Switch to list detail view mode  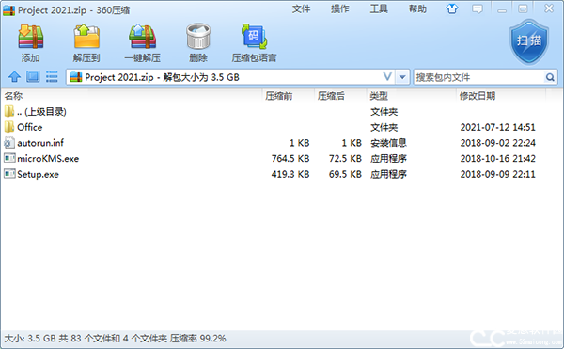(x=52, y=76)
